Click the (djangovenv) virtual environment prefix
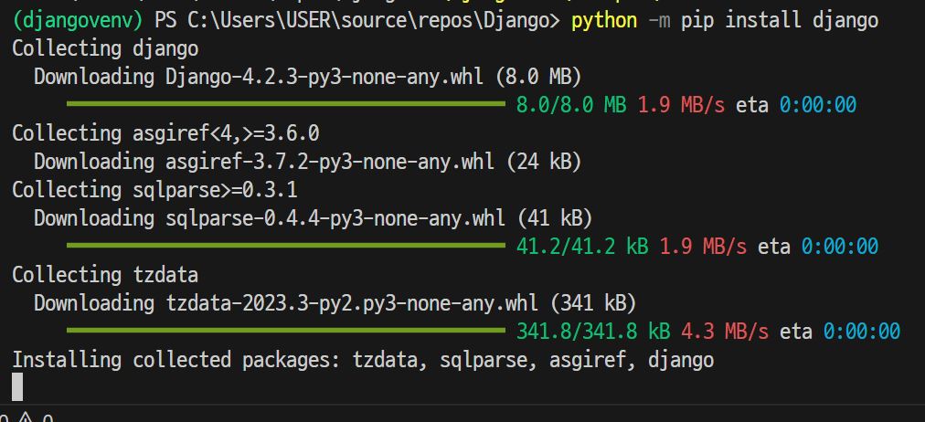Image resolution: width=925 pixels, height=422 pixels. 78,21
